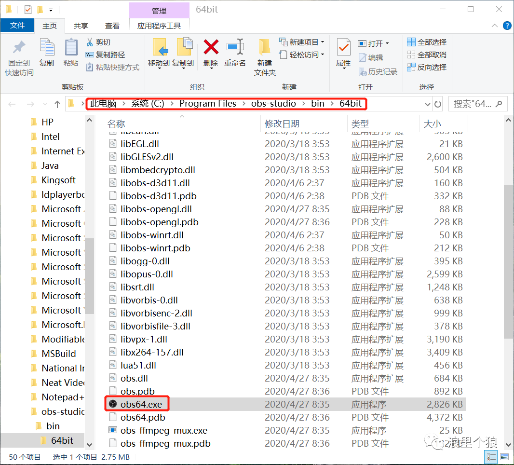Click the Manage (管理) contextual tab

pos(159,11)
